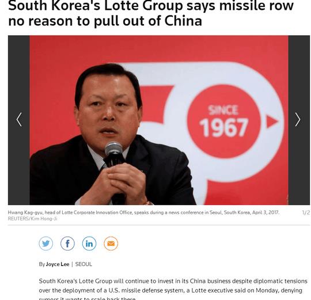Click the Lotte Group article headline

click(151, 13)
